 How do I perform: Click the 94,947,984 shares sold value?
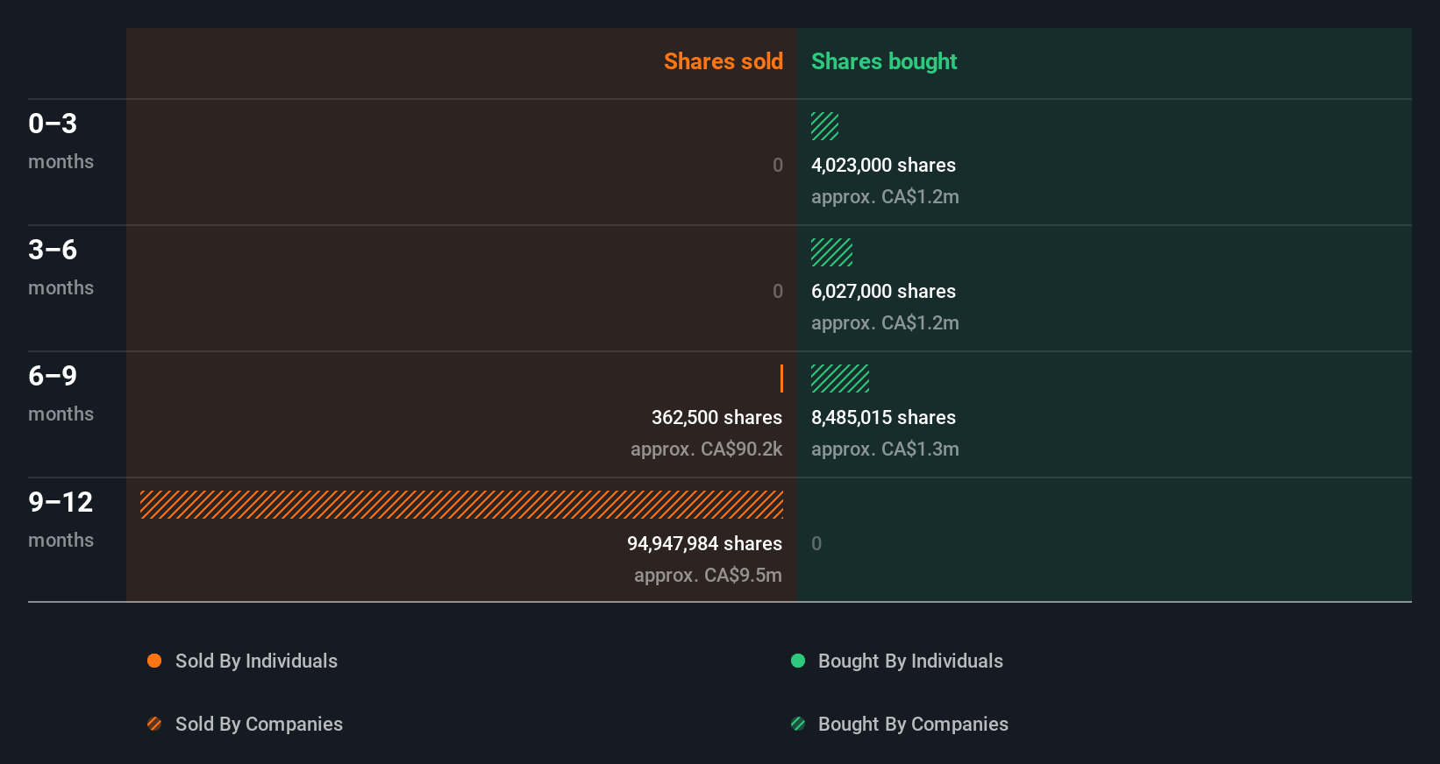[704, 543]
